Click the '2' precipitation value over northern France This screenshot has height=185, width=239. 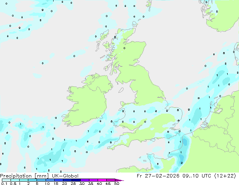[182, 163]
